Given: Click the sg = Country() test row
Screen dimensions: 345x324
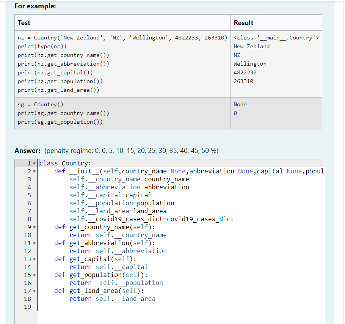Looking at the screenshot, I should click(122, 113).
